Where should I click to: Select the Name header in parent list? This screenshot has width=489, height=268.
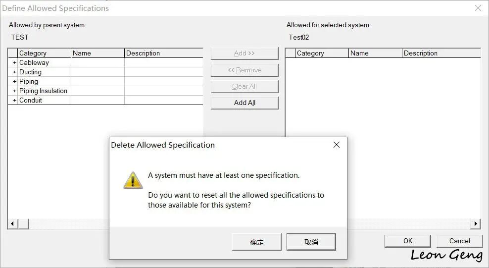pyautogui.click(x=98, y=53)
